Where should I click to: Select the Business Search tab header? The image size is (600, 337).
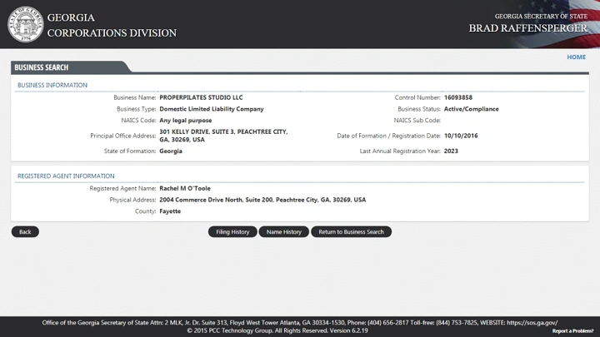coord(42,67)
